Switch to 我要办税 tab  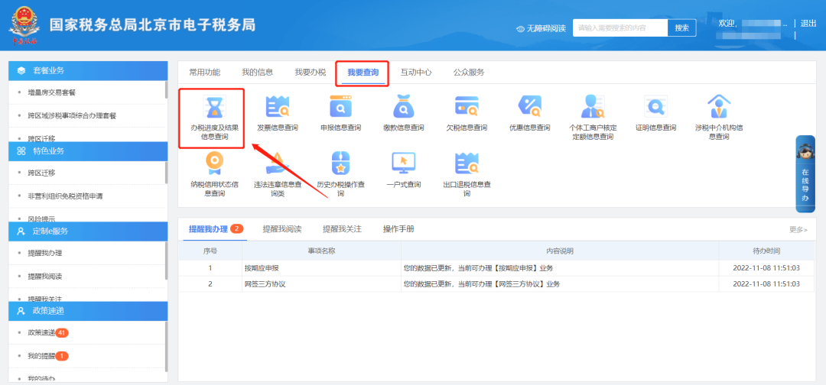311,73
